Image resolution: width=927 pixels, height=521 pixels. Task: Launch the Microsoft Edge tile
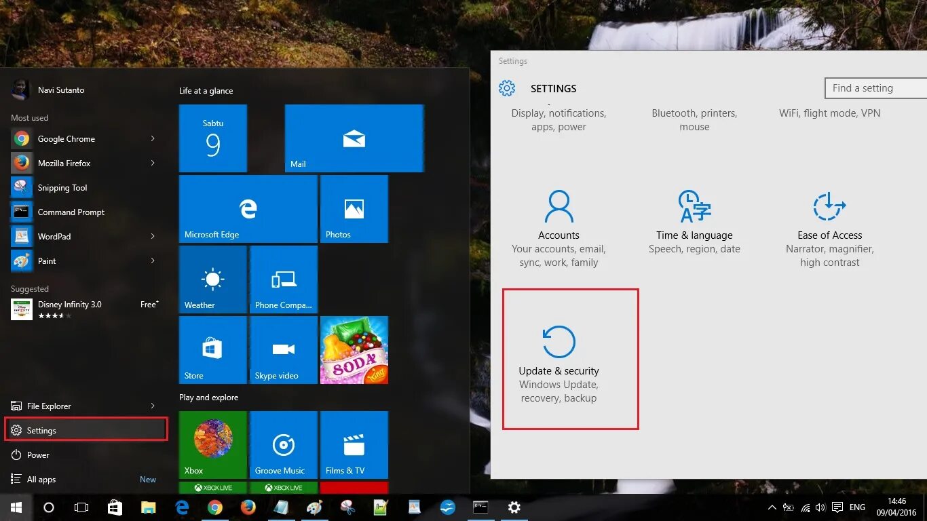pos(248,209)
